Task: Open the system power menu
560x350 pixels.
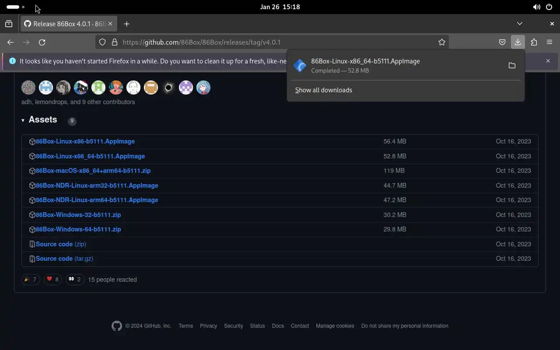Action: pyautogui.click(x=549, y=7)
